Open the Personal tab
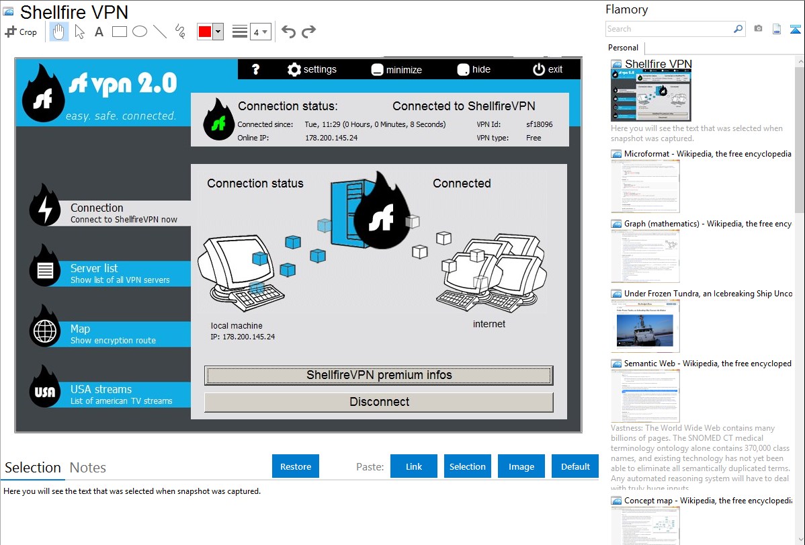The width and height of the screenshot is (805, 545). tap(623, 48)
